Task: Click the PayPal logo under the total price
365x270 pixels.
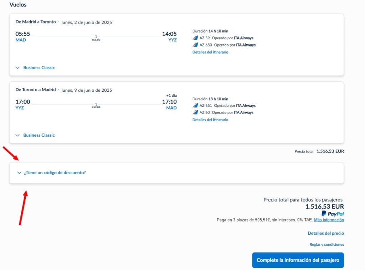Action: (x=333, y=214)
